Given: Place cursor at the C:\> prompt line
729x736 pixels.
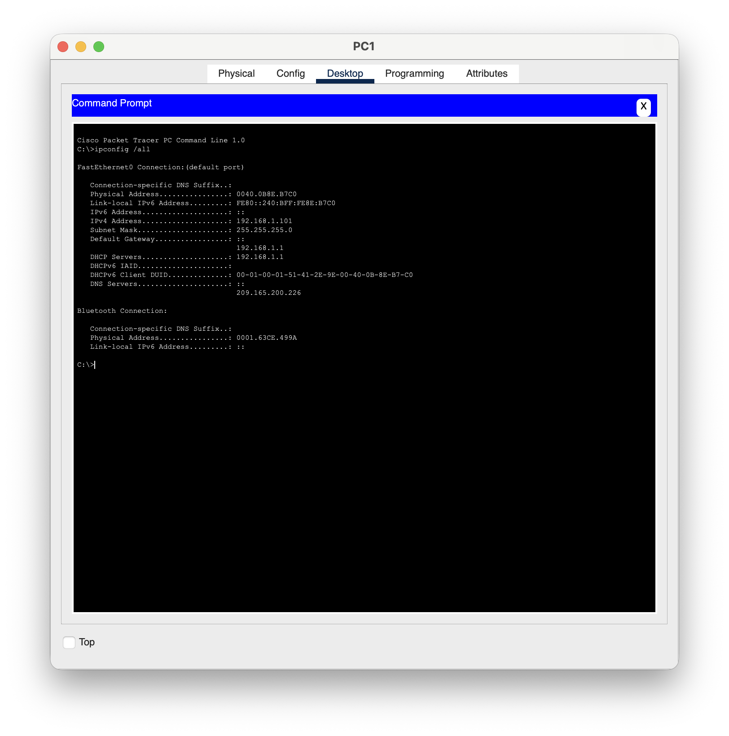Looking at the screenshot, I should 86,365.
